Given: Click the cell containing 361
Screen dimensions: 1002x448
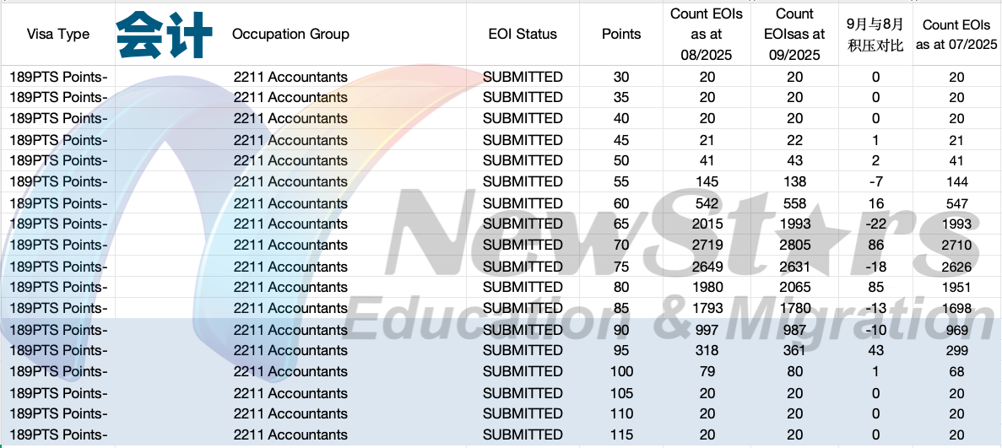Looking at the screenshot, I should coord(794,351).
